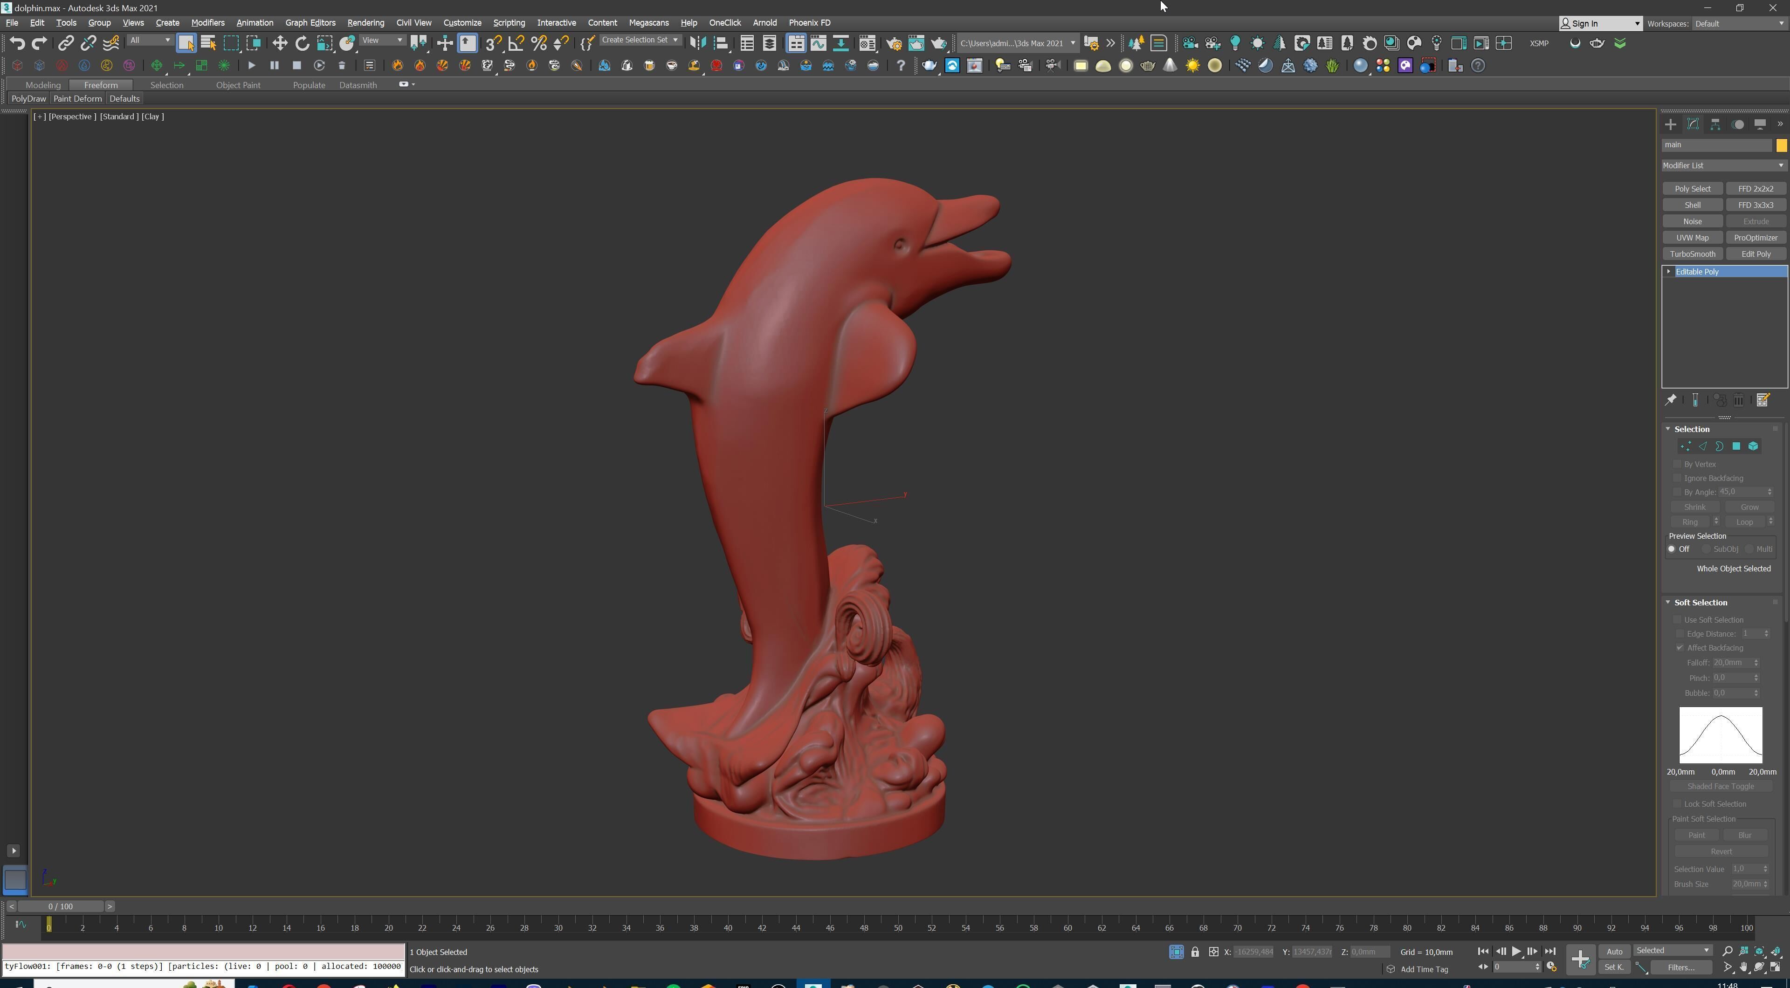Open the Create panel tab
Viewport: 1790px width, 988px height.
pyautogui.click(x=1671, y=124)
